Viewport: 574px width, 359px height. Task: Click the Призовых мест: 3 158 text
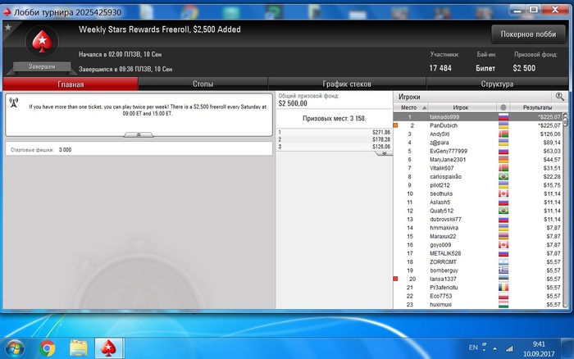[335, 119]
